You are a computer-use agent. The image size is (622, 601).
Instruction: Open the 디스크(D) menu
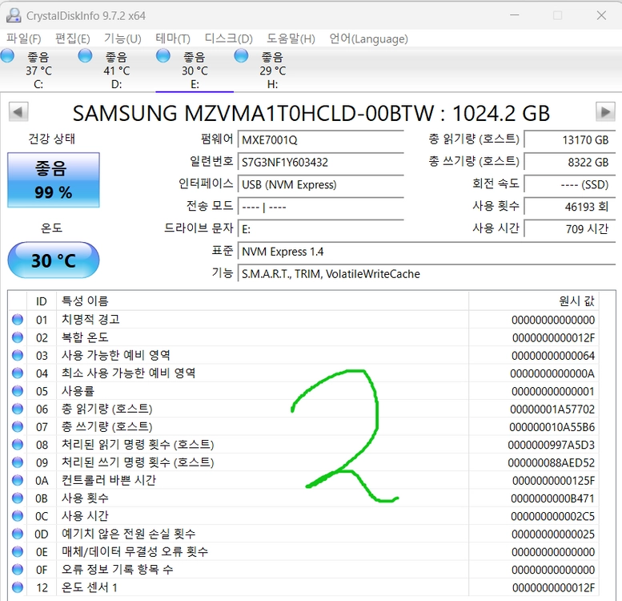228,38
